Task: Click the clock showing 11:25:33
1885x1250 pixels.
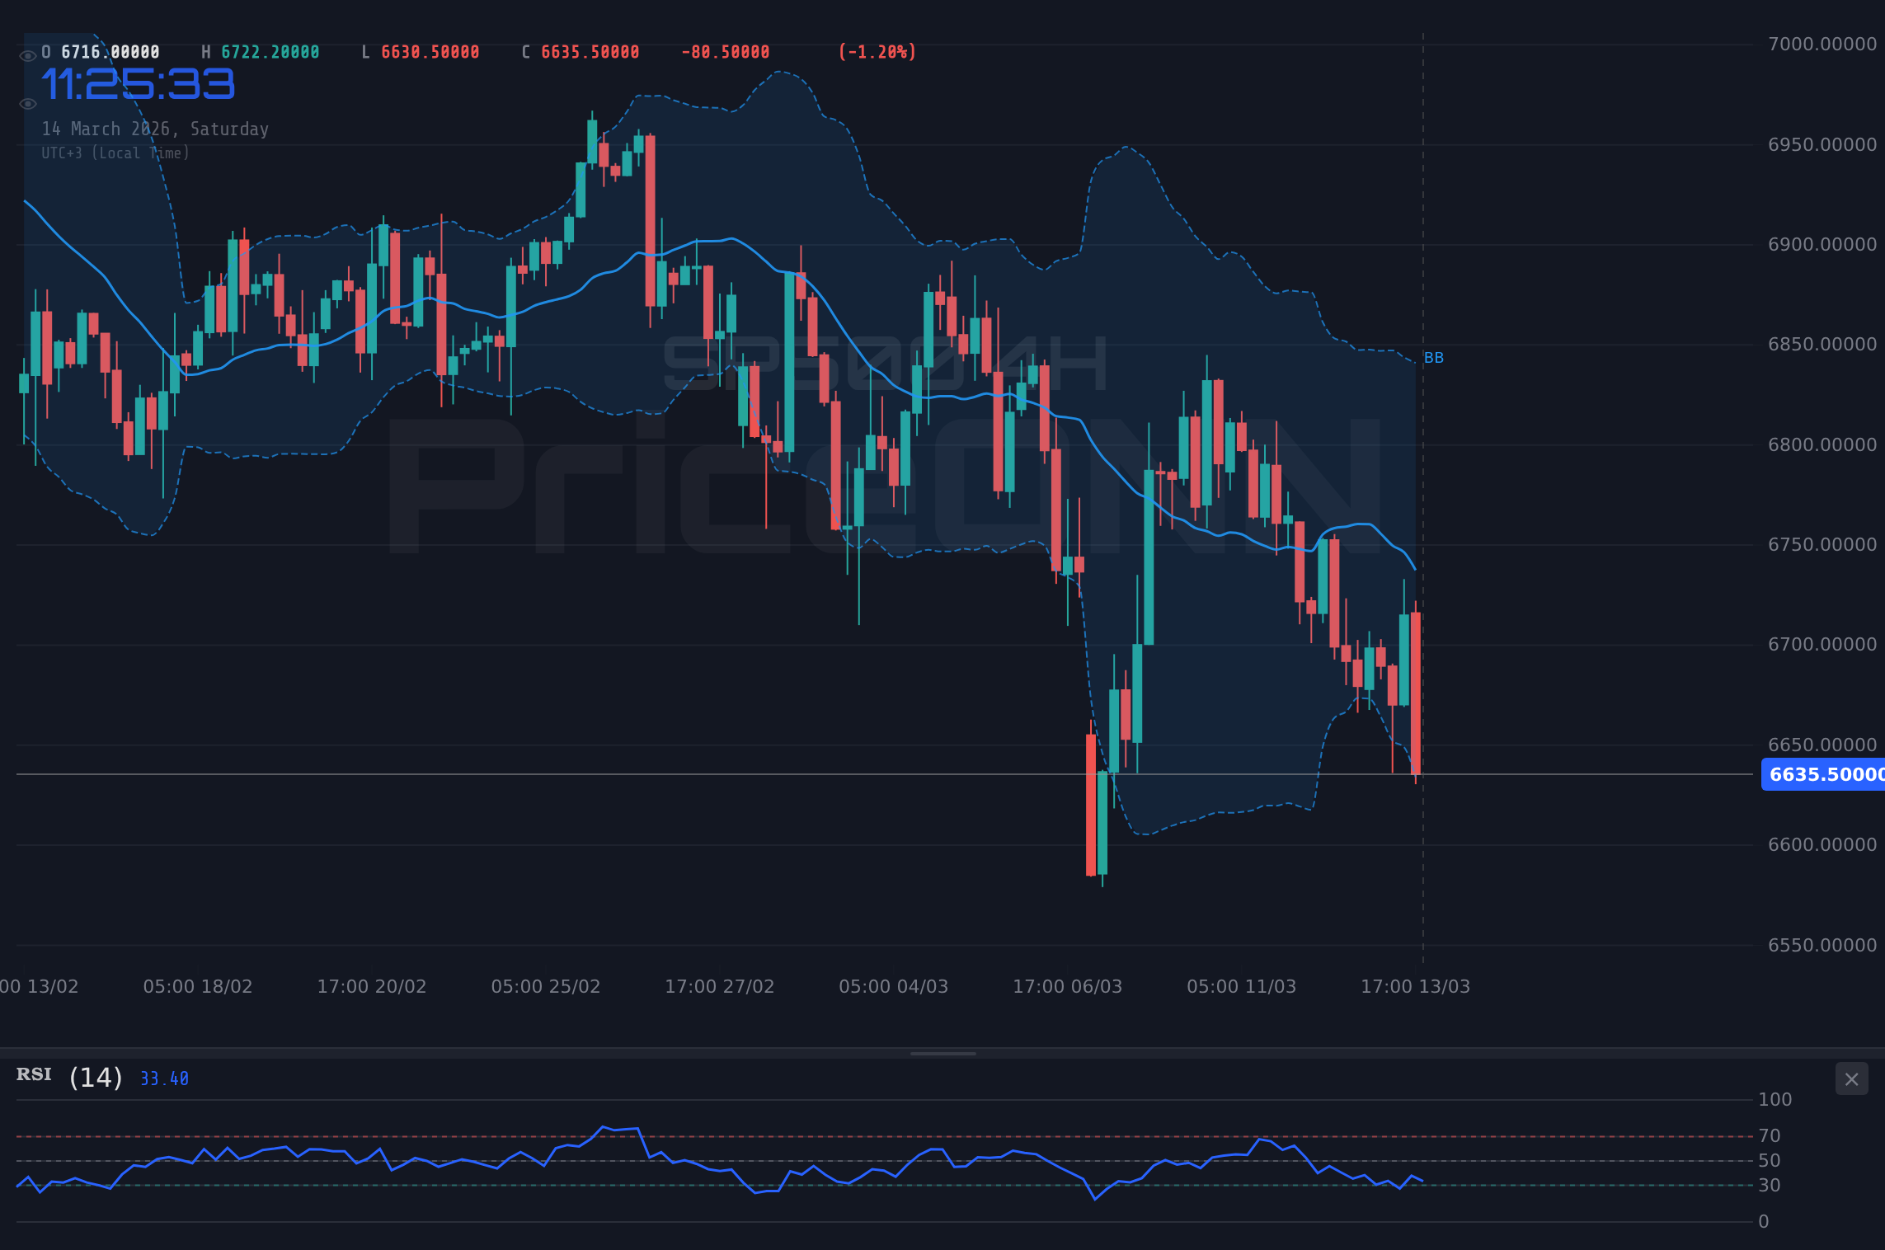Action: click(x=139, y=82)
